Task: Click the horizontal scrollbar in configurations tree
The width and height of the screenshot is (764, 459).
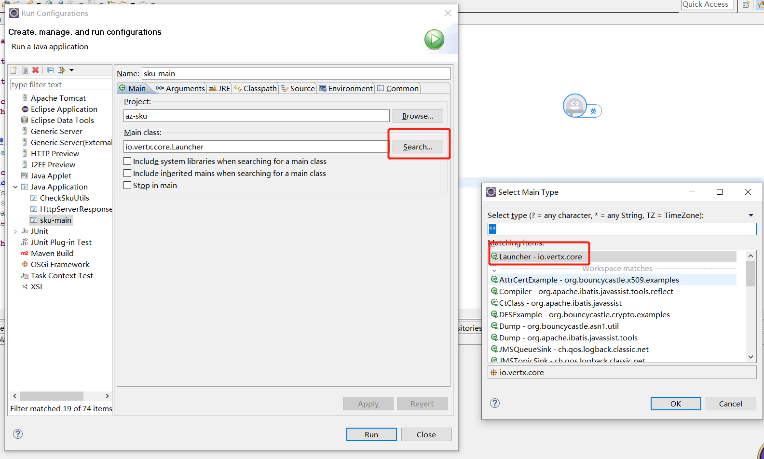Action: click(x=52, y=396)
